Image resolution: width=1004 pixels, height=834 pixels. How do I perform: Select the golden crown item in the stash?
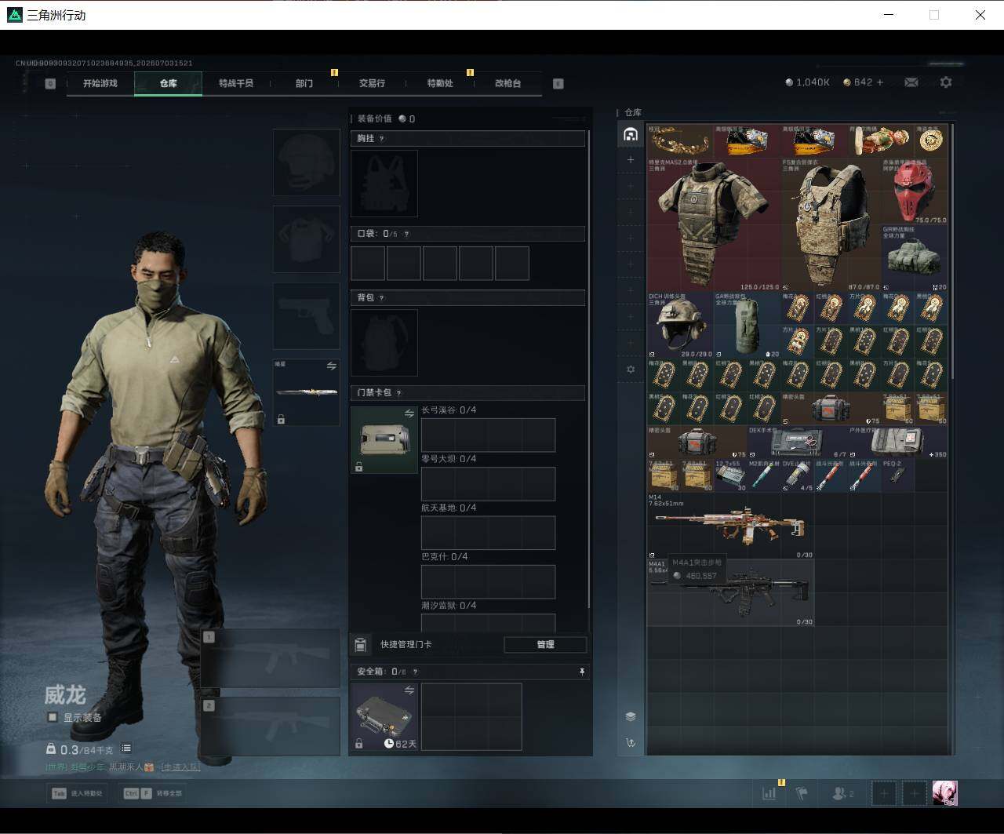681,141
